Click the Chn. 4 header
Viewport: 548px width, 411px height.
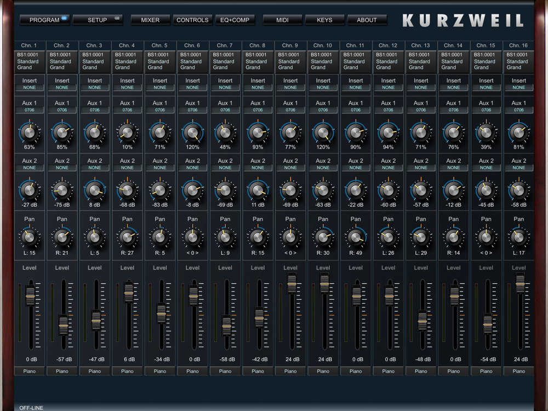127,45
